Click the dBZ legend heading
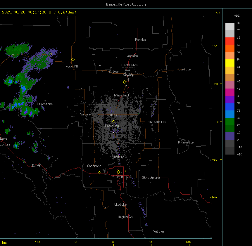 coord(237,15)
